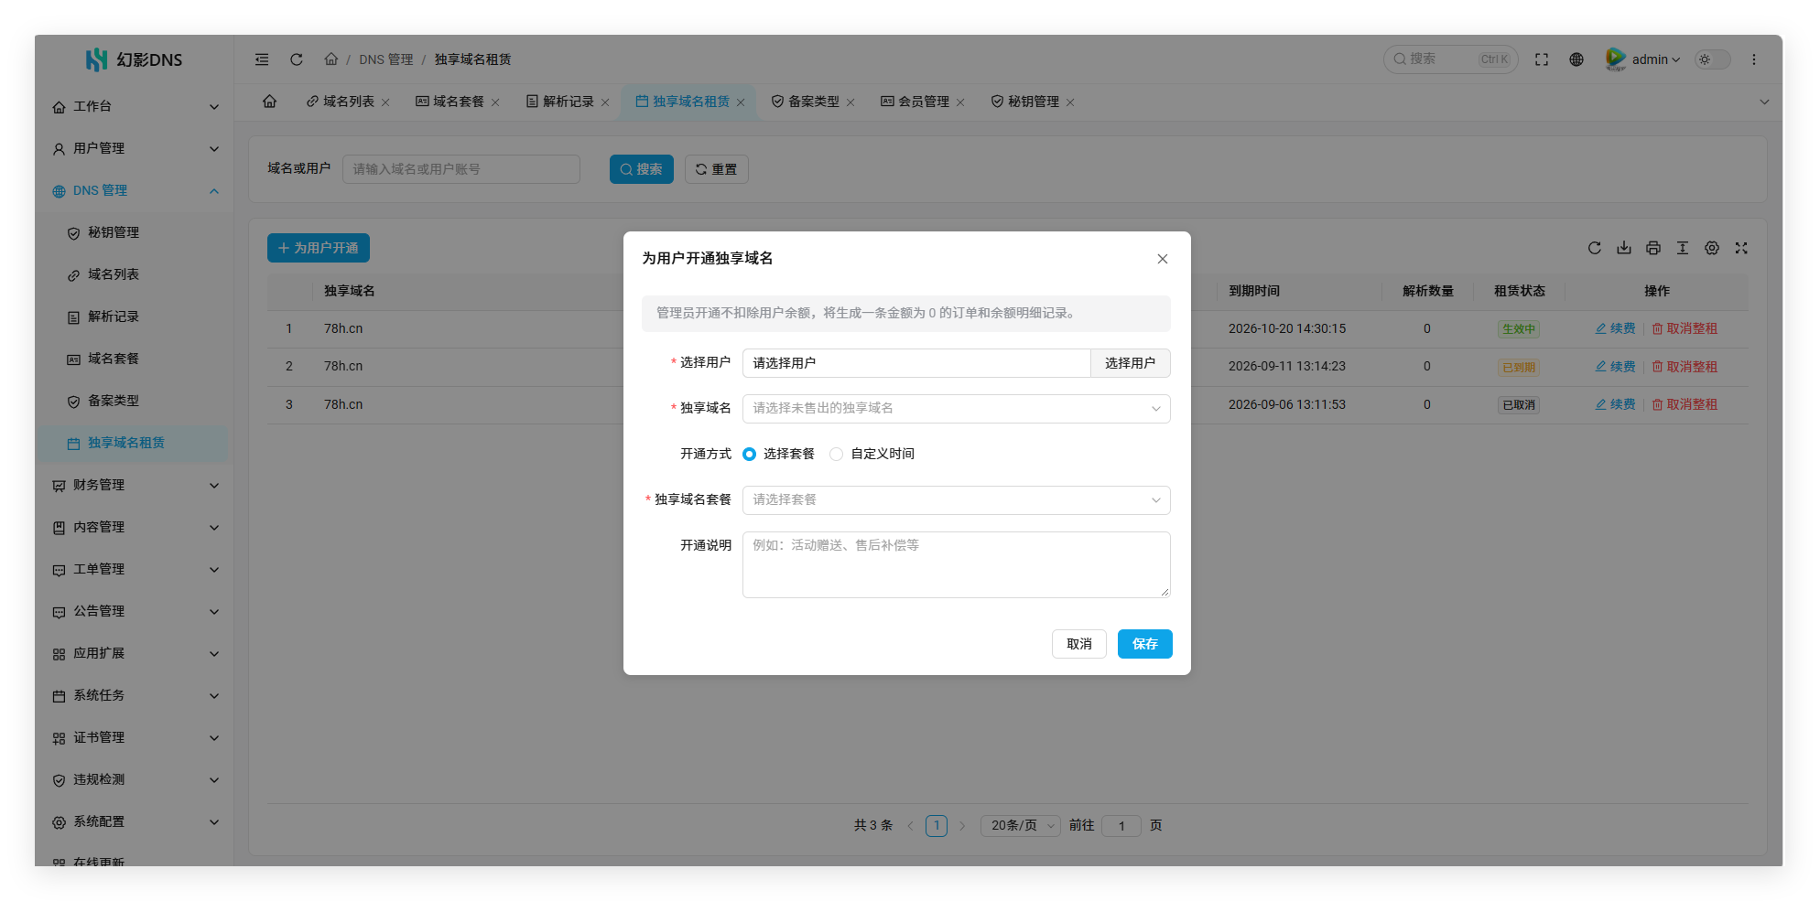The image size is (1820, 901).
Task: Click the page reload icon in header
Action: coord(297,59)
